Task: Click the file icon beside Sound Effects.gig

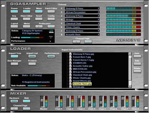Action: pos(70,81)
